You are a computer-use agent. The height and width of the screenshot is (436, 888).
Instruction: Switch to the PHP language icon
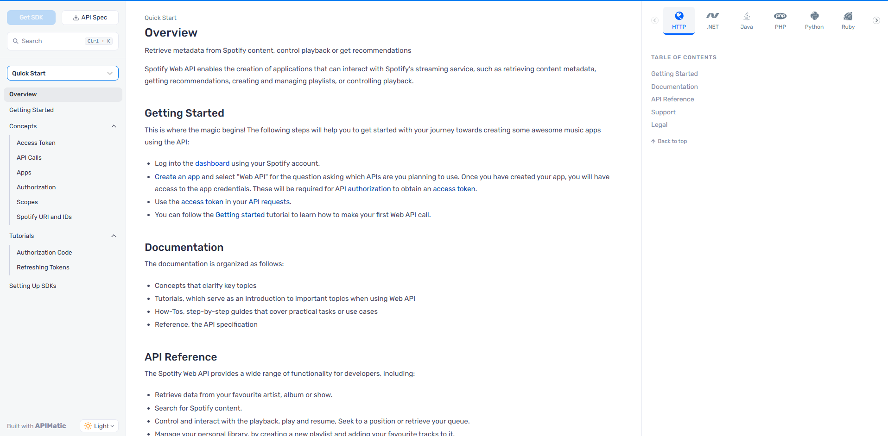[780, 16]
